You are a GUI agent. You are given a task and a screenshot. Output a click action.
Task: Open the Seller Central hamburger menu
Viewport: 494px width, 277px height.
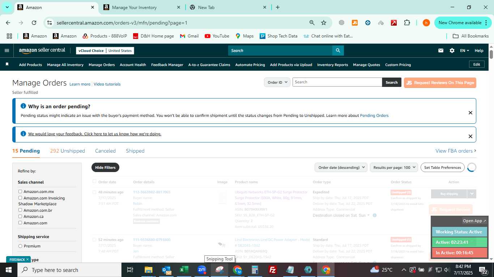click(x=7, y=50)
